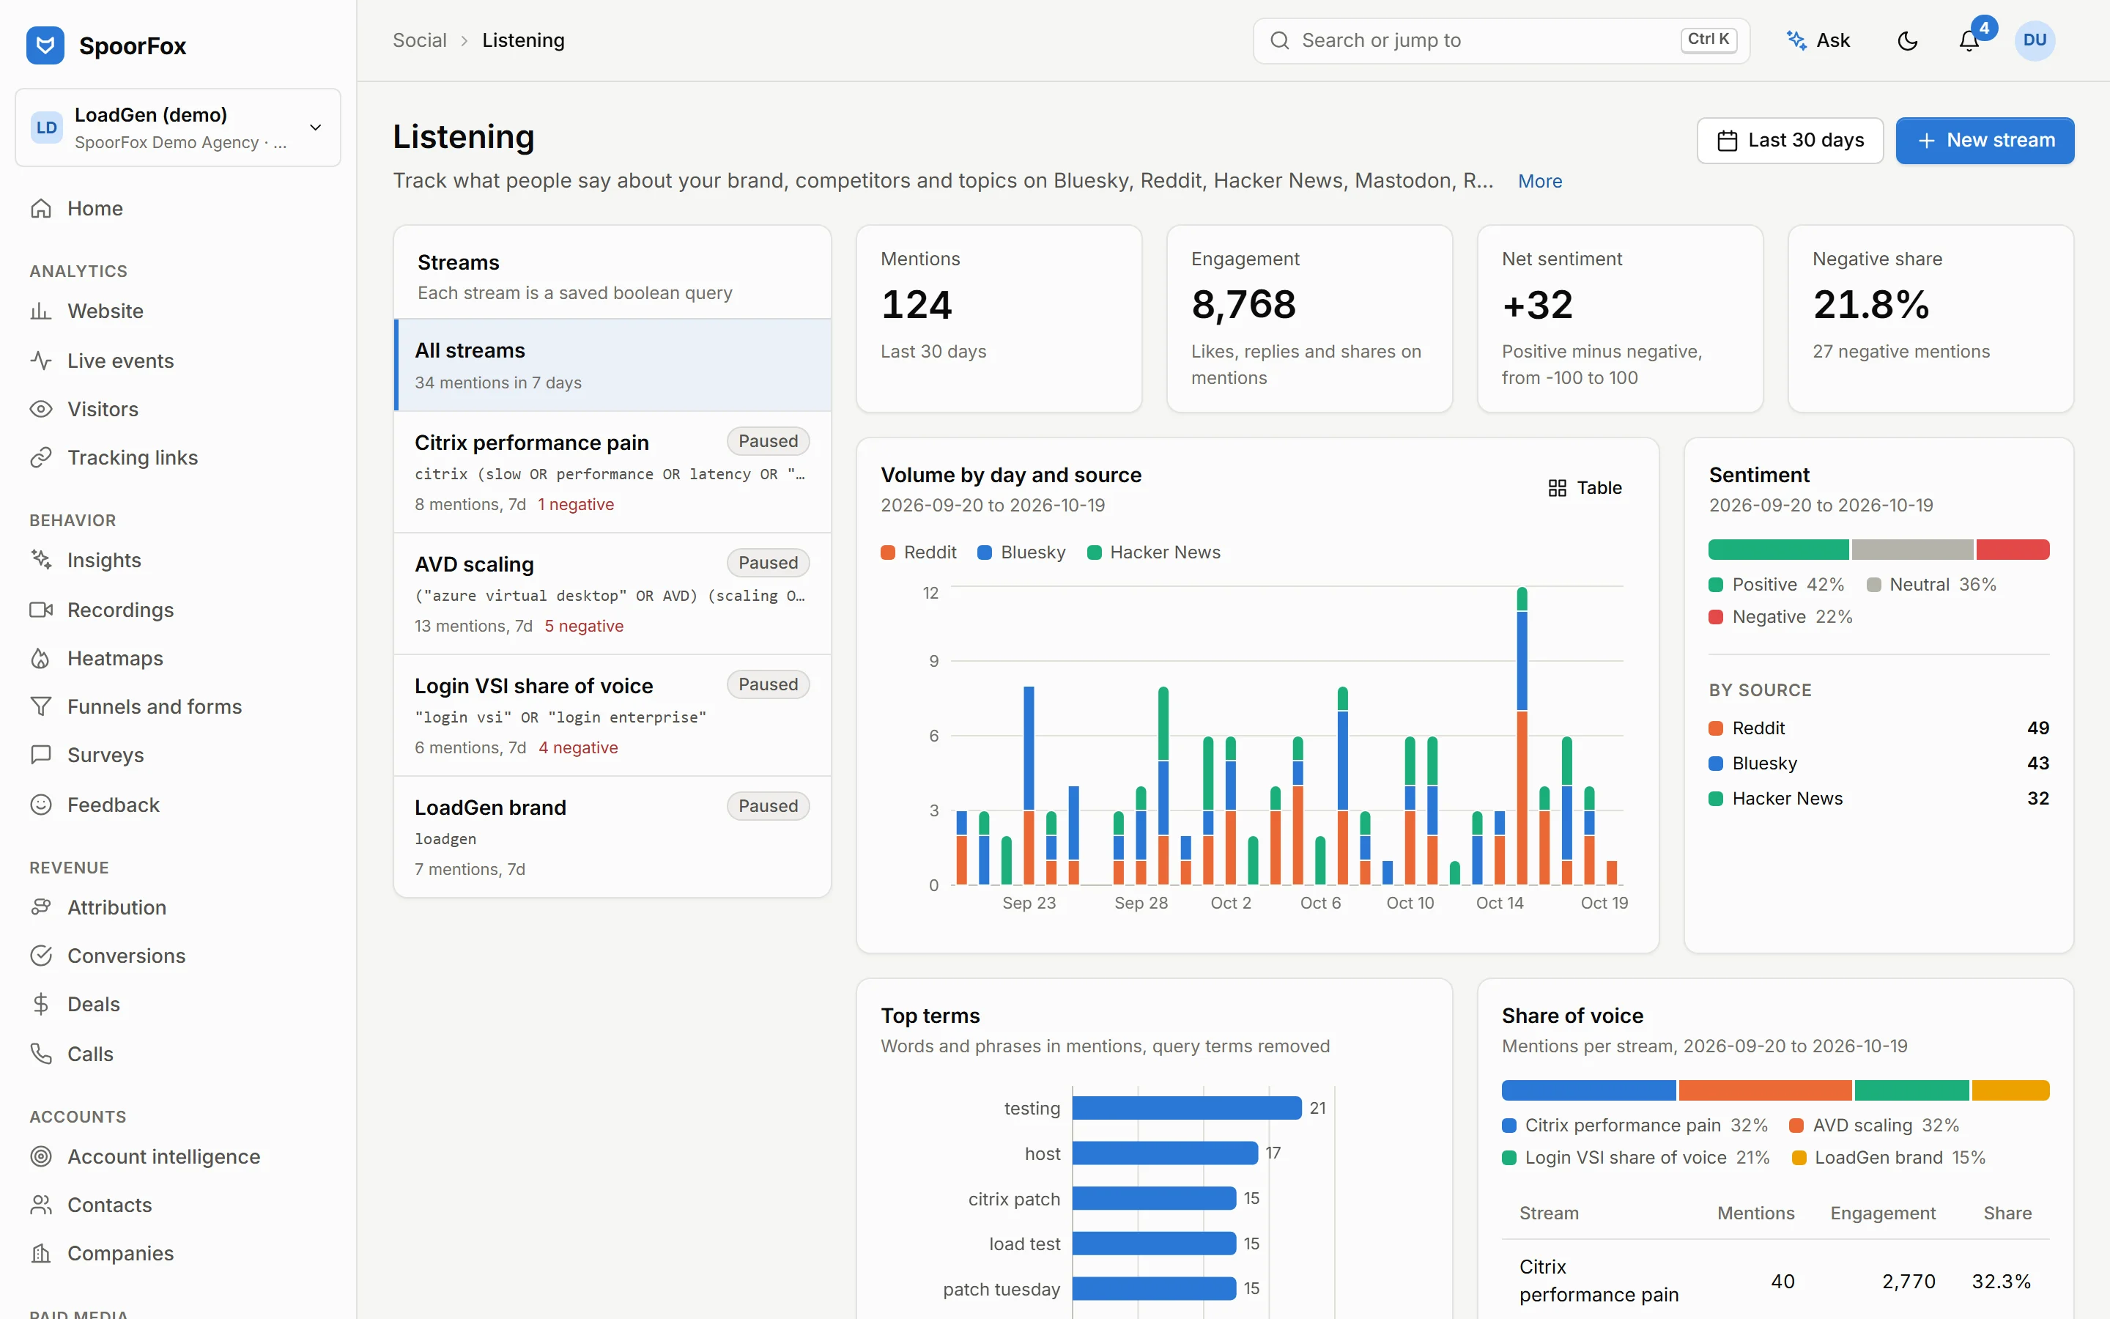Open Deals dollar icon

(41, 1004)
